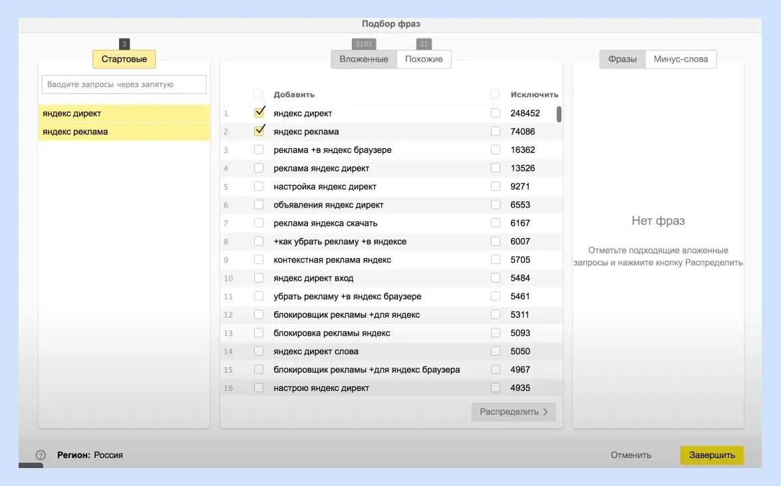
Task: Switch to the Похожие tab
Action: click(424, 59)
